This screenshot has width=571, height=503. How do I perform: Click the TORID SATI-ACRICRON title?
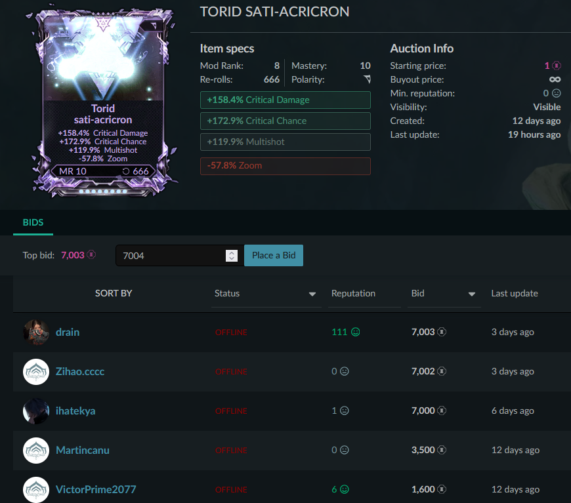tap(274, 12)
